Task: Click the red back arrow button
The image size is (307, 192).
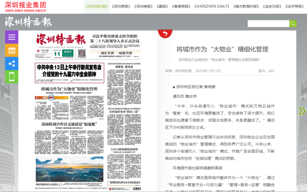Action: point(165,34)
